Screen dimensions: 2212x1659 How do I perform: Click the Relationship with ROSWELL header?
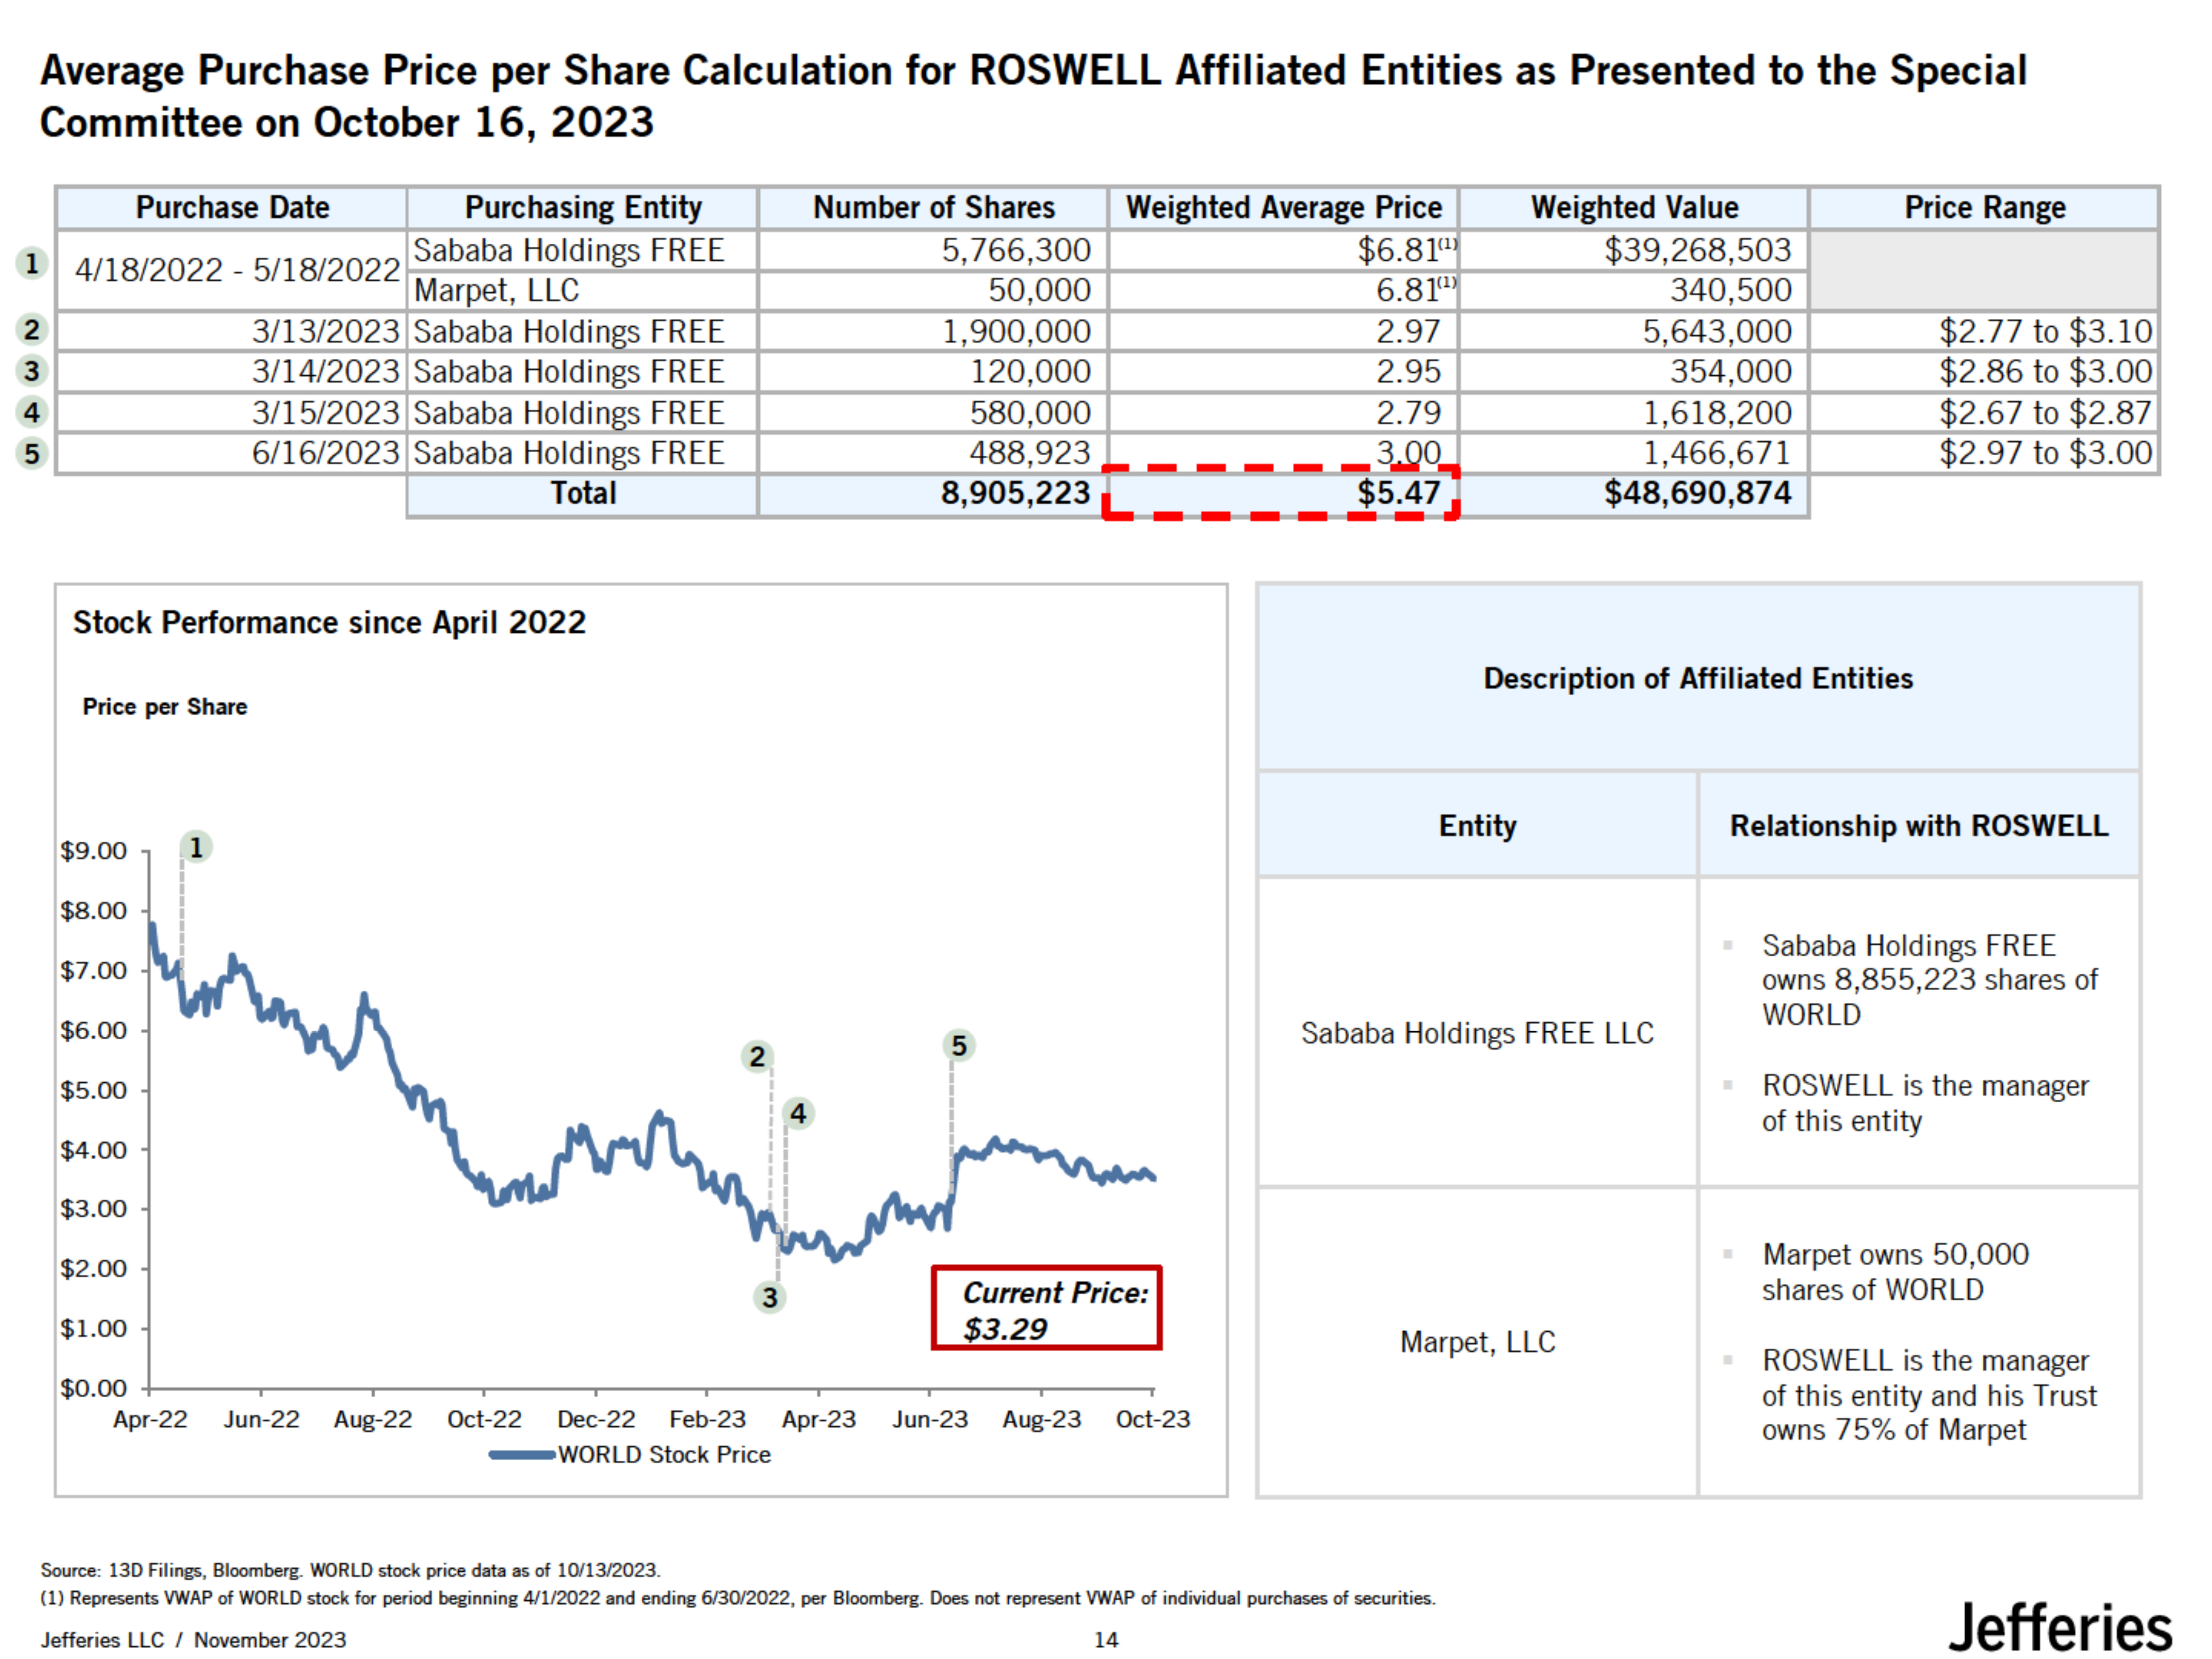1918,826
